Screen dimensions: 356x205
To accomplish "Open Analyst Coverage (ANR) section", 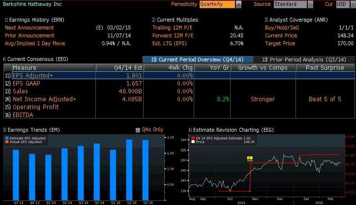I will (x=297, y=20).
